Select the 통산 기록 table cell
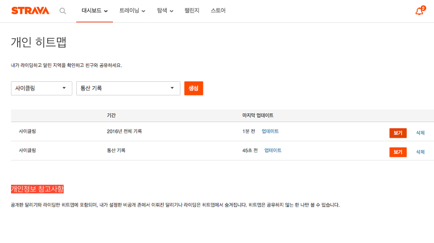 click(x=116, y=150)
